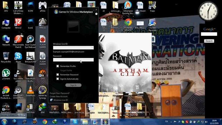Open Acer Crystal Eye Webcam icon
Viewport: 222px width, 125px height.
31,42
